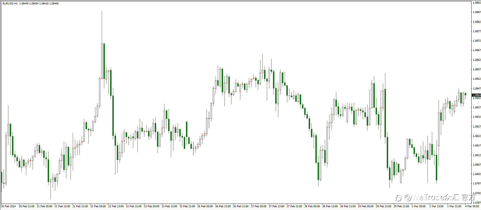Click the 1.0887 price axis label

(x=477, y=12)
